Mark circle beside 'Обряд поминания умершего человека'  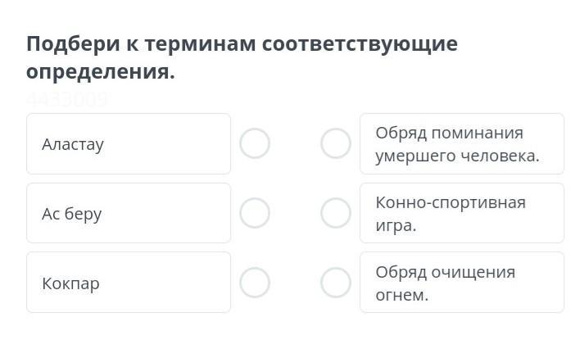pyautogui.click(x=336, y=143)
